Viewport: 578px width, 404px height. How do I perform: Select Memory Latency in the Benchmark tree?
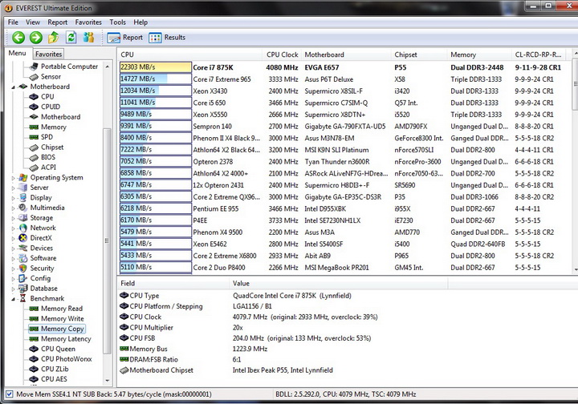pos(66,339)
